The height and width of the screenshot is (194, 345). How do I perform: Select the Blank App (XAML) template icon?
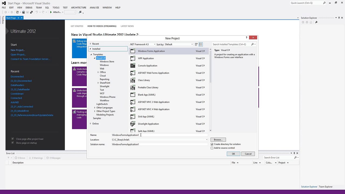(132, 95)
